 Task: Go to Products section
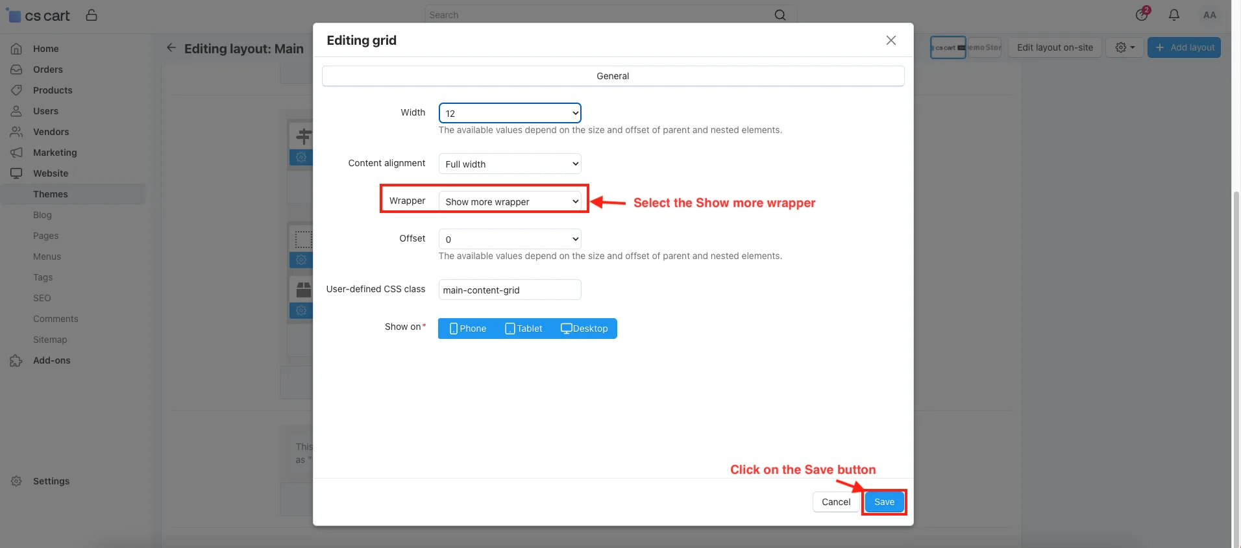53,90
